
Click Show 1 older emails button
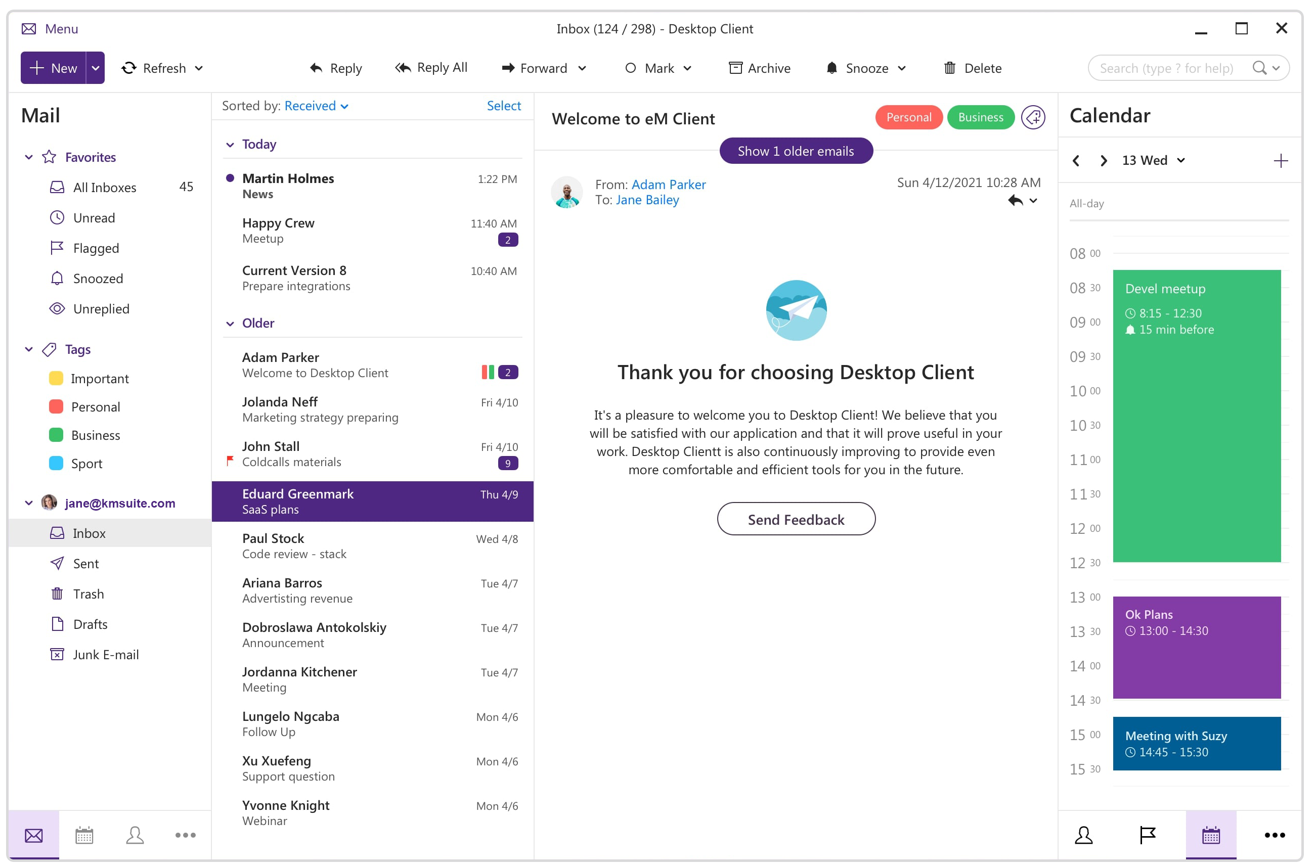(x=796, y=151)
